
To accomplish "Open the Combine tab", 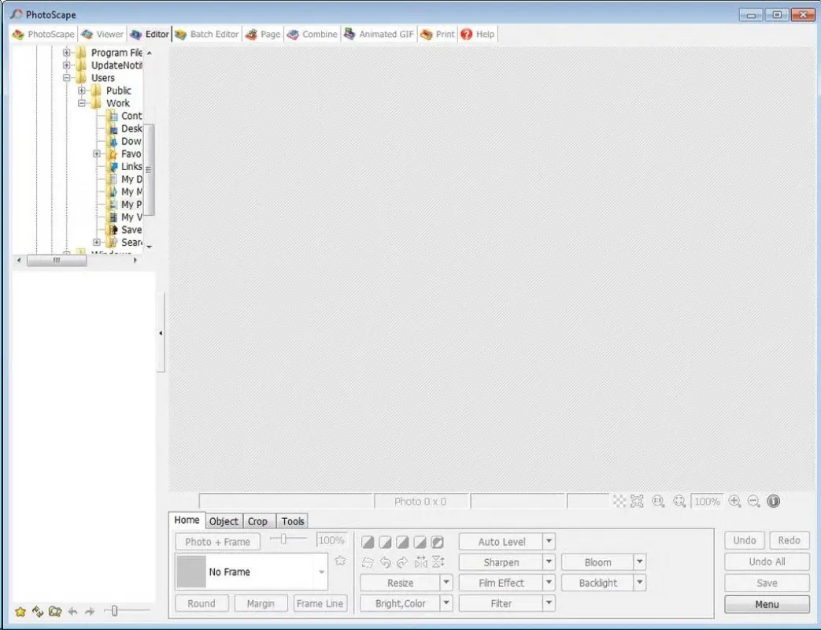I will pos(312,34).
